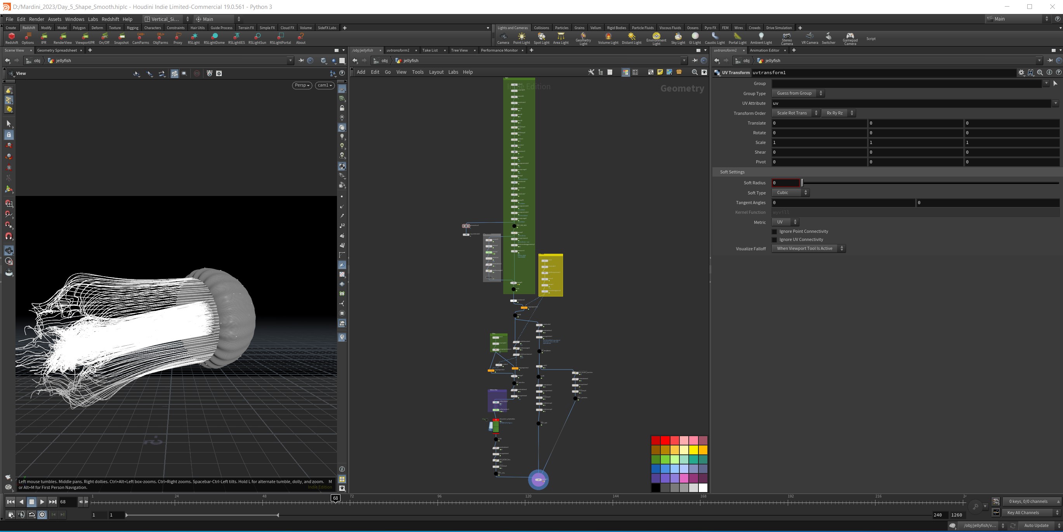Click the UV Attribute input field
This screenshot has width=1063, height=532.
click(x=912, y=103)
